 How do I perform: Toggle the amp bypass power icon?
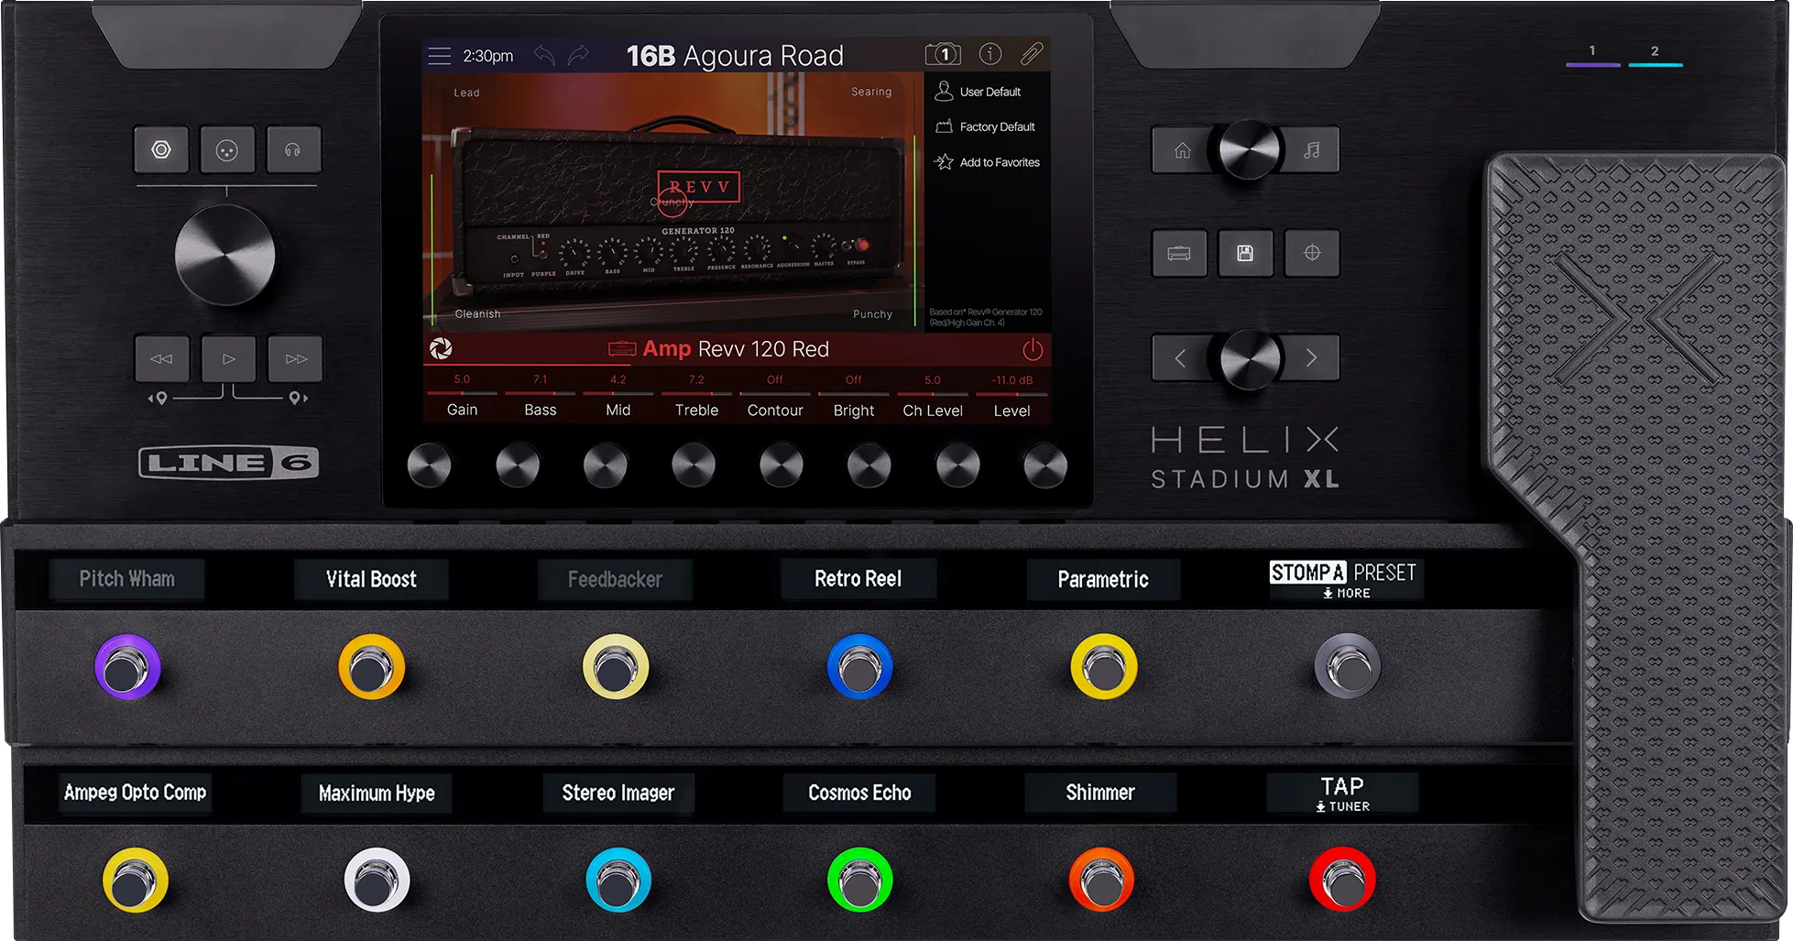(x=1033, y=349)
